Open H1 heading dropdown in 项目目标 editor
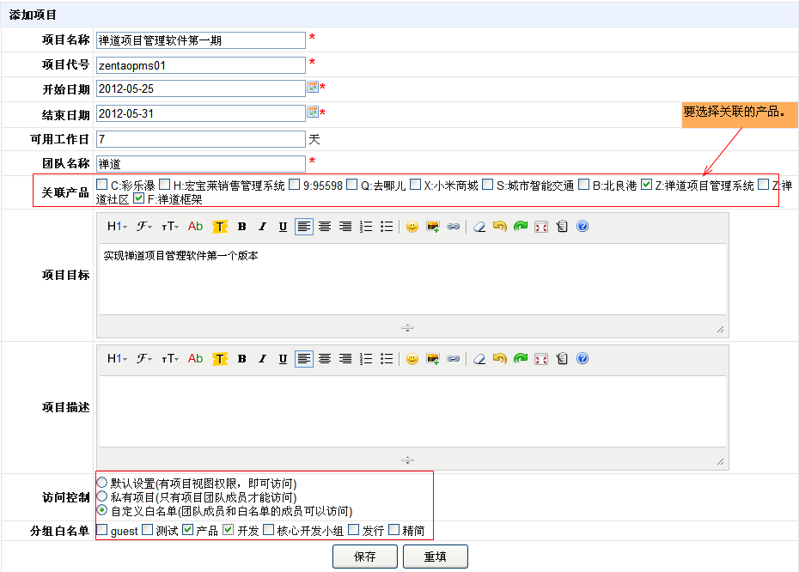The height and width of the screenshot is (572, 799). coord(117,227)
